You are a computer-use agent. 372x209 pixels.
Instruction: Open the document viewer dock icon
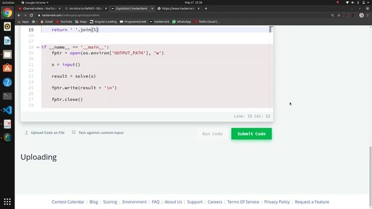(x=8, y=124)
